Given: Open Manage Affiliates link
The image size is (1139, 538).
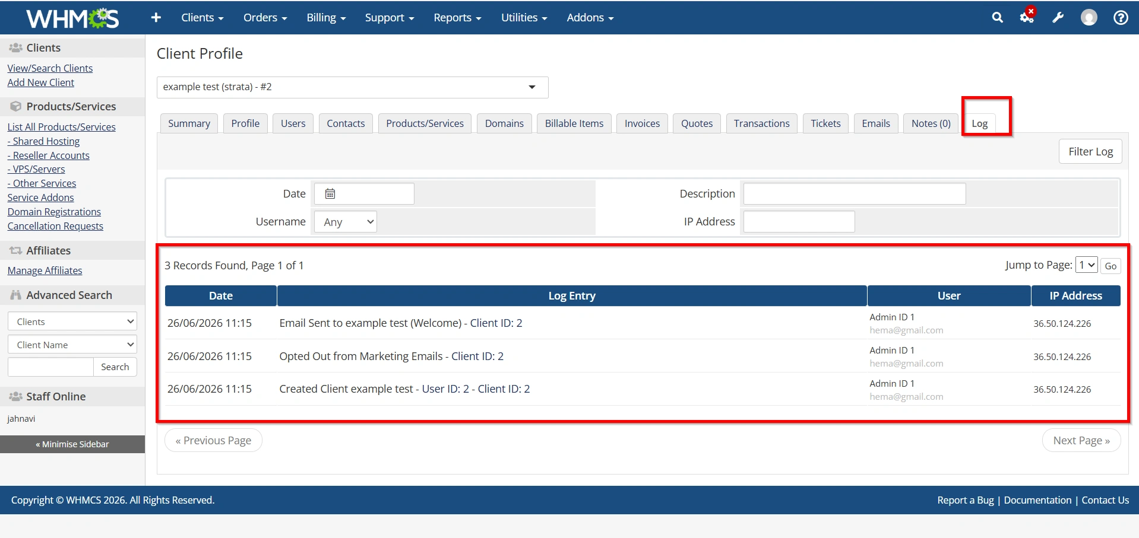Looking at the screenshot, I should [x=45, y=270].
